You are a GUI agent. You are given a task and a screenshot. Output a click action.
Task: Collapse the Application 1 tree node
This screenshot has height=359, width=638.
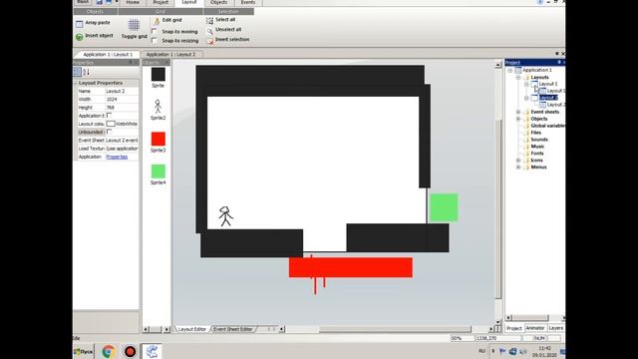point(509,71)
